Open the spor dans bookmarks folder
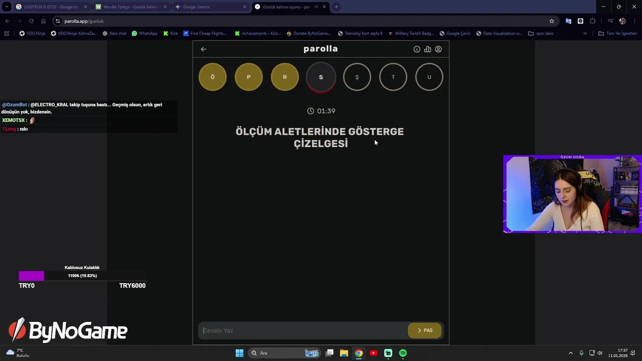This screenshot has height=361, width=642. (541, 34)
